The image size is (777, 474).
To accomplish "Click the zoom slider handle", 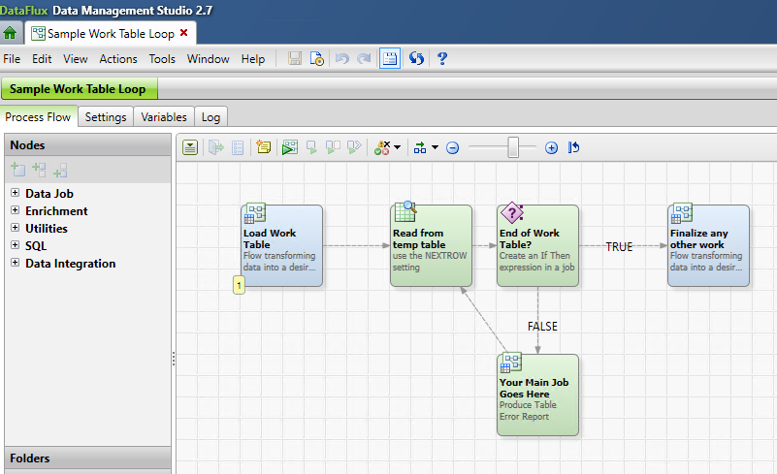I will click(514, 147).
